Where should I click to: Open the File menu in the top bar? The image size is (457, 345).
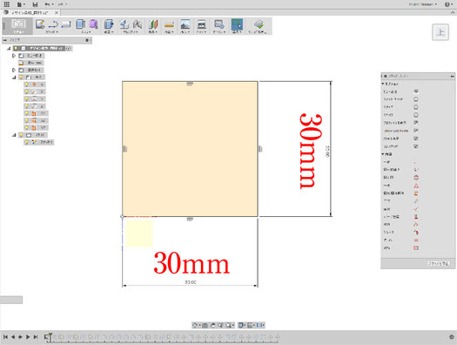pos(21,4)
